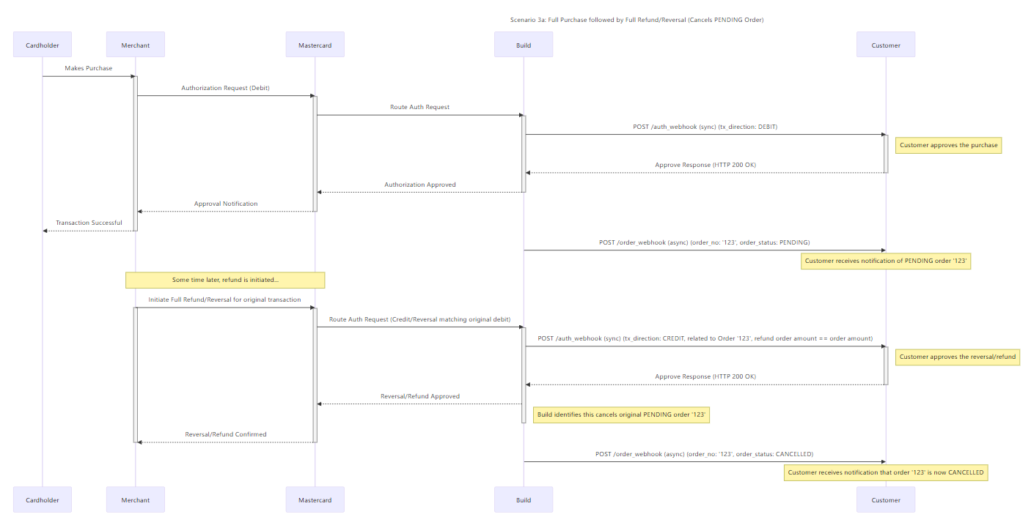1031x528 pixels.
Task: Select the bottom Build participant box
Action: [x=523, y=499]
